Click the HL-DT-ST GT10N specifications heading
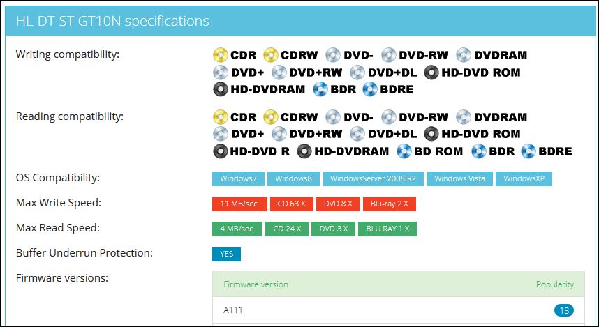Viewport: 599px width, 327px height. coord(112,21)
